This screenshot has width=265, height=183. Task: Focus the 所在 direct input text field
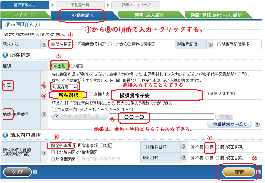click(158, 95)
